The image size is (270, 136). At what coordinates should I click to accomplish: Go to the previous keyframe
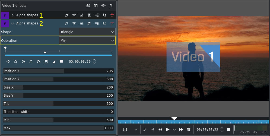pos(8,62)
